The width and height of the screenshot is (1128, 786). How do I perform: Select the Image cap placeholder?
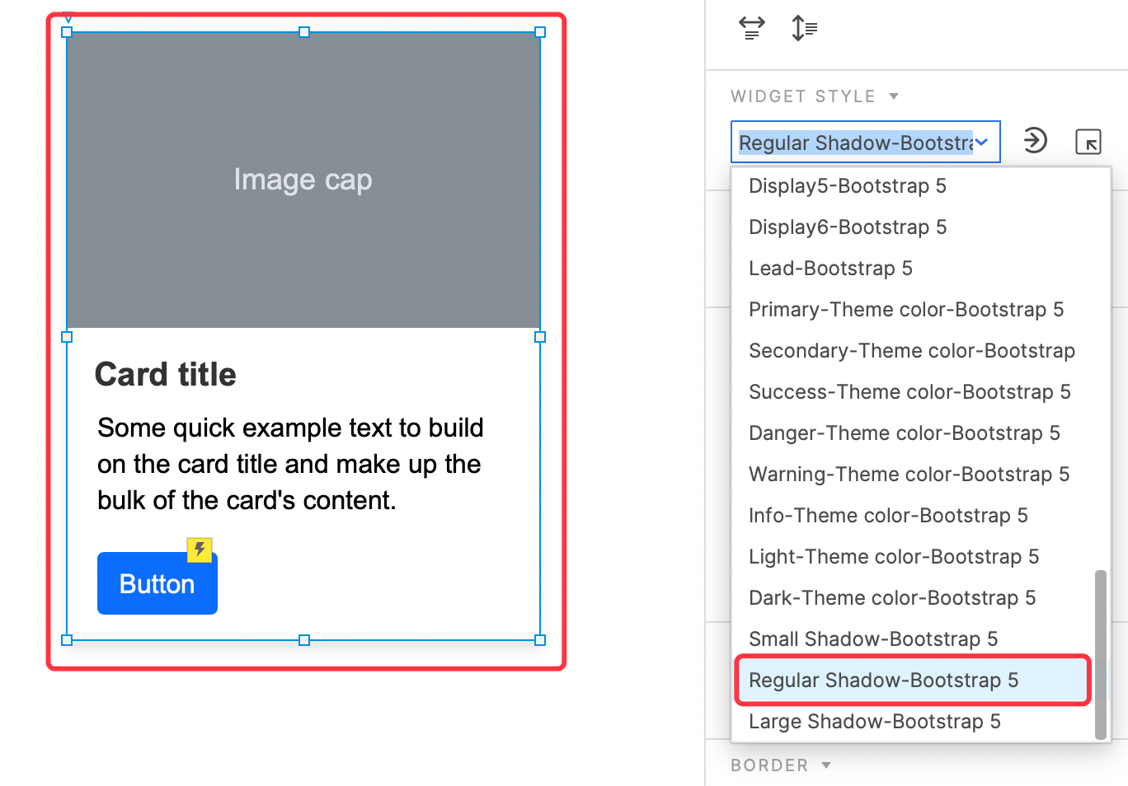(303, 180)
